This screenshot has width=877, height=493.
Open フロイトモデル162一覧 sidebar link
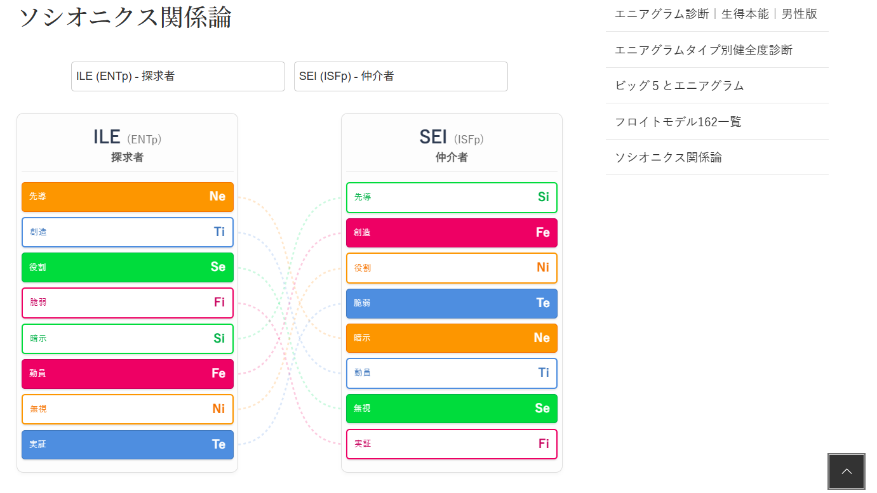pos(678,122)
